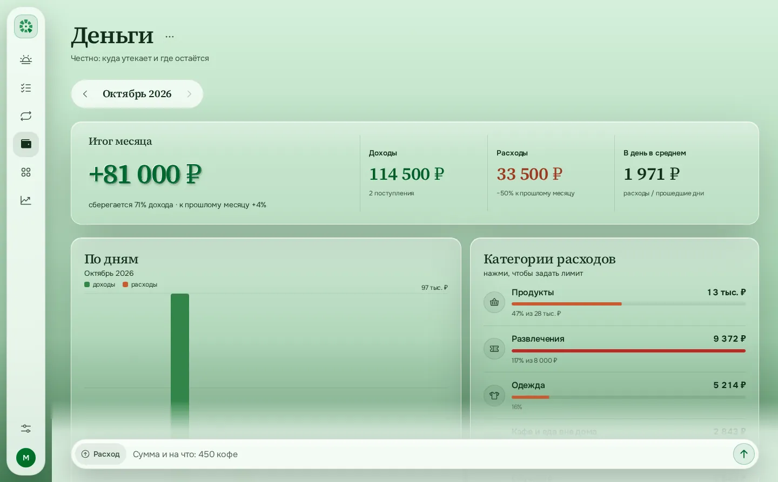Click the 1 971 ₽ daily average value

(652, 174)
